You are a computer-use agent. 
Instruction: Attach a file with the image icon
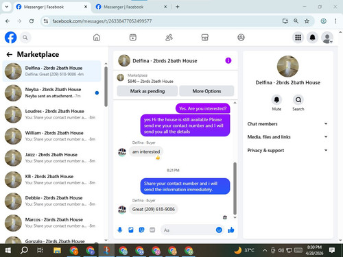tap(131, 230)
